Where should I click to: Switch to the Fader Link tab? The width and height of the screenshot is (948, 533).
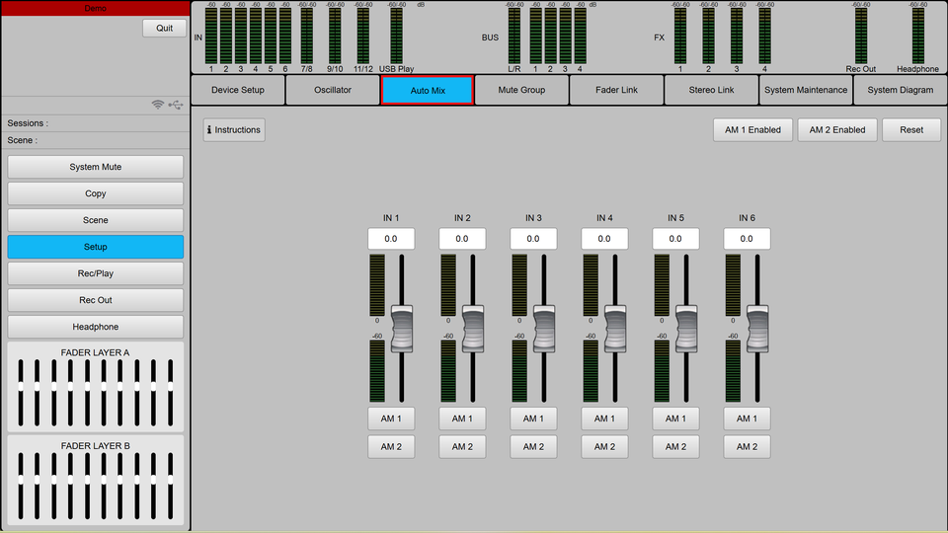(616, 91)
